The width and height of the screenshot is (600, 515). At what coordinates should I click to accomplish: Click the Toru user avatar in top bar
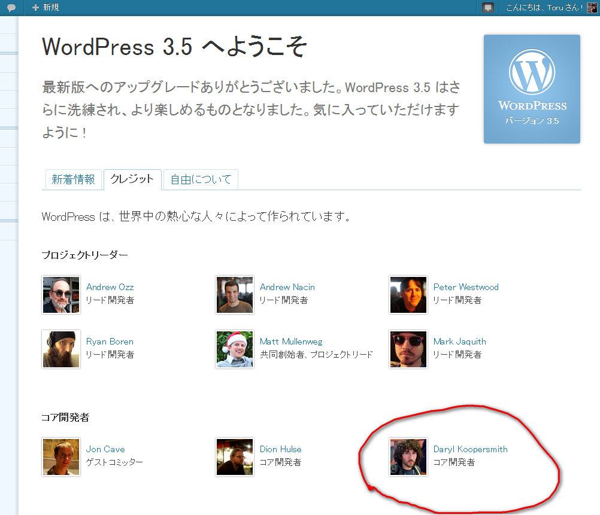click(x=592, y=8)
